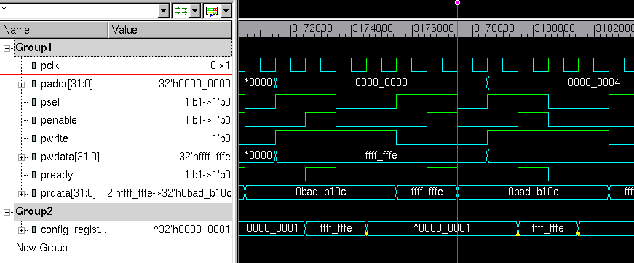The height and width of the screenshot is (263, 634).
Task: Expand the pwdata[31:0] bus bits
Action: point(21,157)
